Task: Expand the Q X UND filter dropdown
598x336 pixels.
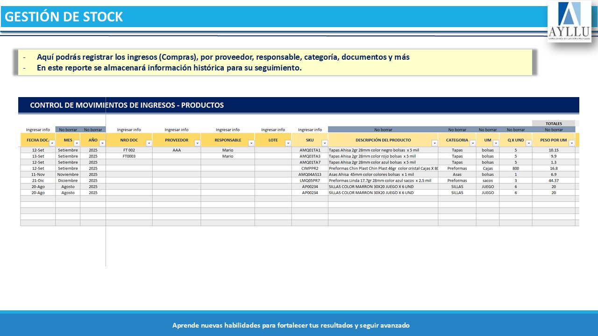Action: (528, 143)
